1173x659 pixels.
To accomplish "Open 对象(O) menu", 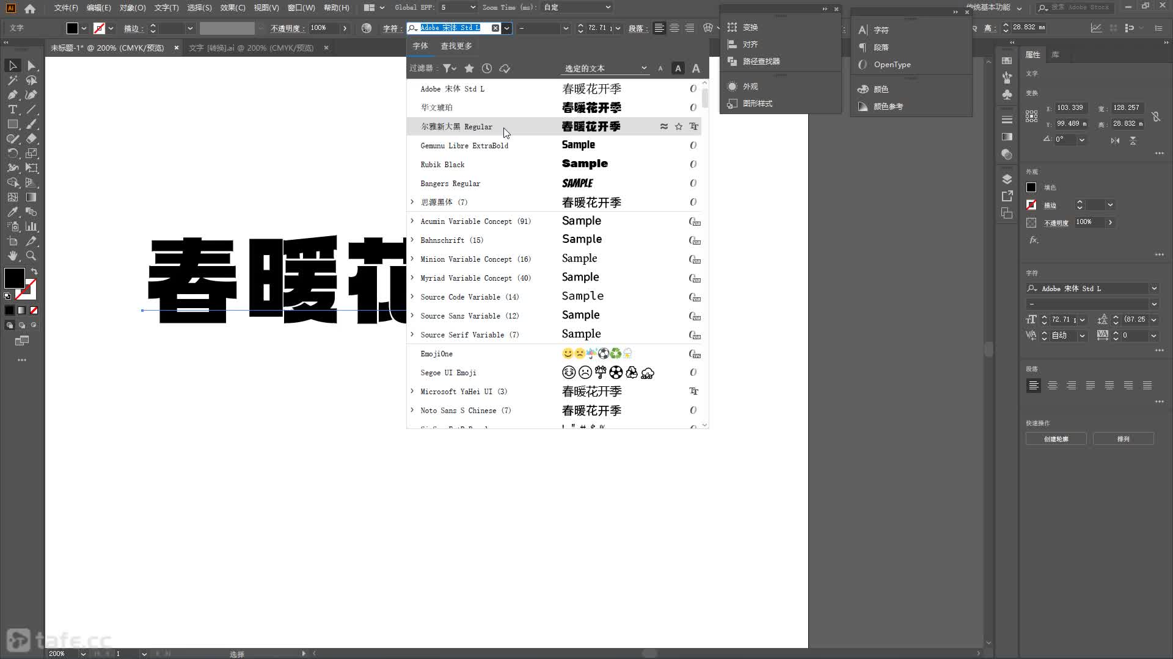I will [133, 8].
